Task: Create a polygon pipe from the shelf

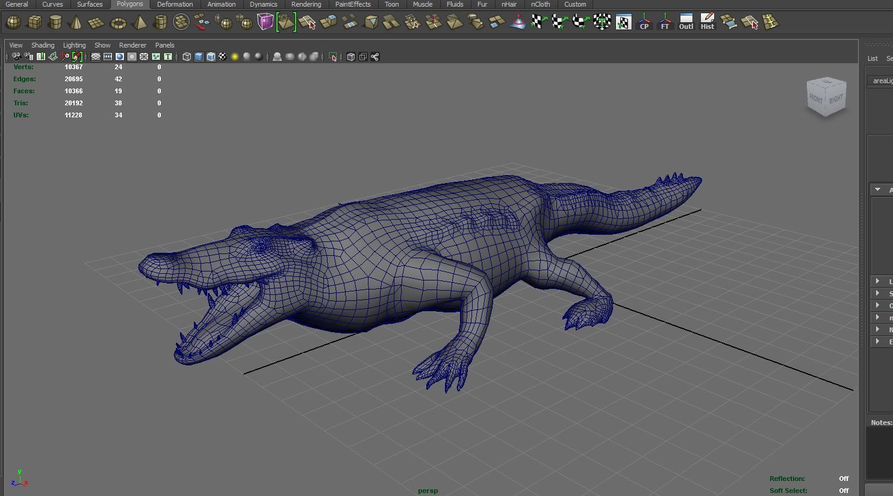Action: pos(160,23)
